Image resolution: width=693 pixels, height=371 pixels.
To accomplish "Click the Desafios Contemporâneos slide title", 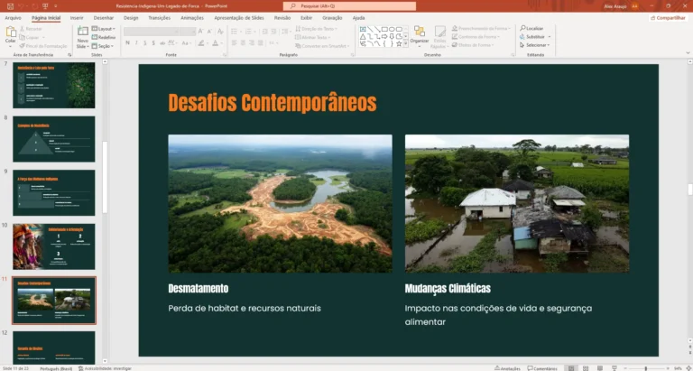I will pos(273,103).
